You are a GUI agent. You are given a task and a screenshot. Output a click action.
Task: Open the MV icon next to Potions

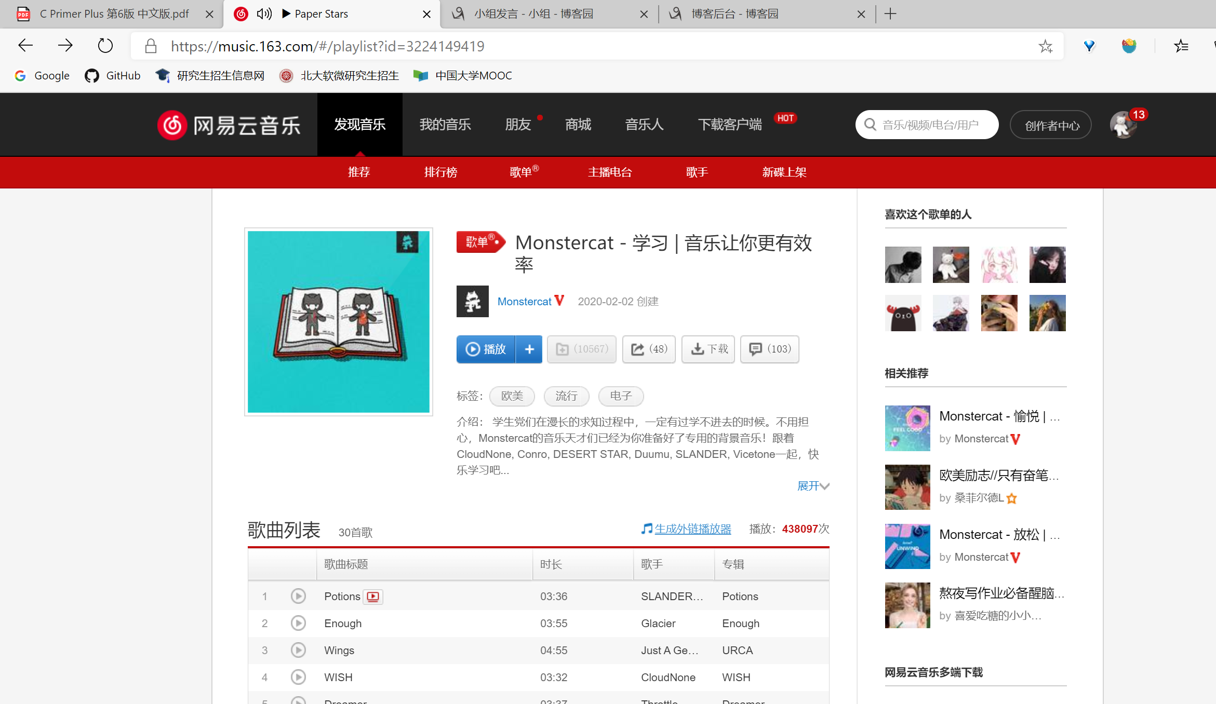coord(373,597)
